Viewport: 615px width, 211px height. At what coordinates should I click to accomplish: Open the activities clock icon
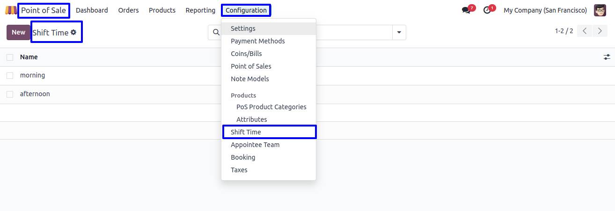pyautogui.click(x=487, y=10)
